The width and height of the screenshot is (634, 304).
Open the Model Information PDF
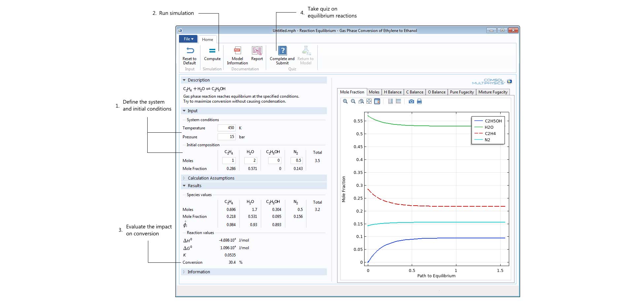coord(237,51)
